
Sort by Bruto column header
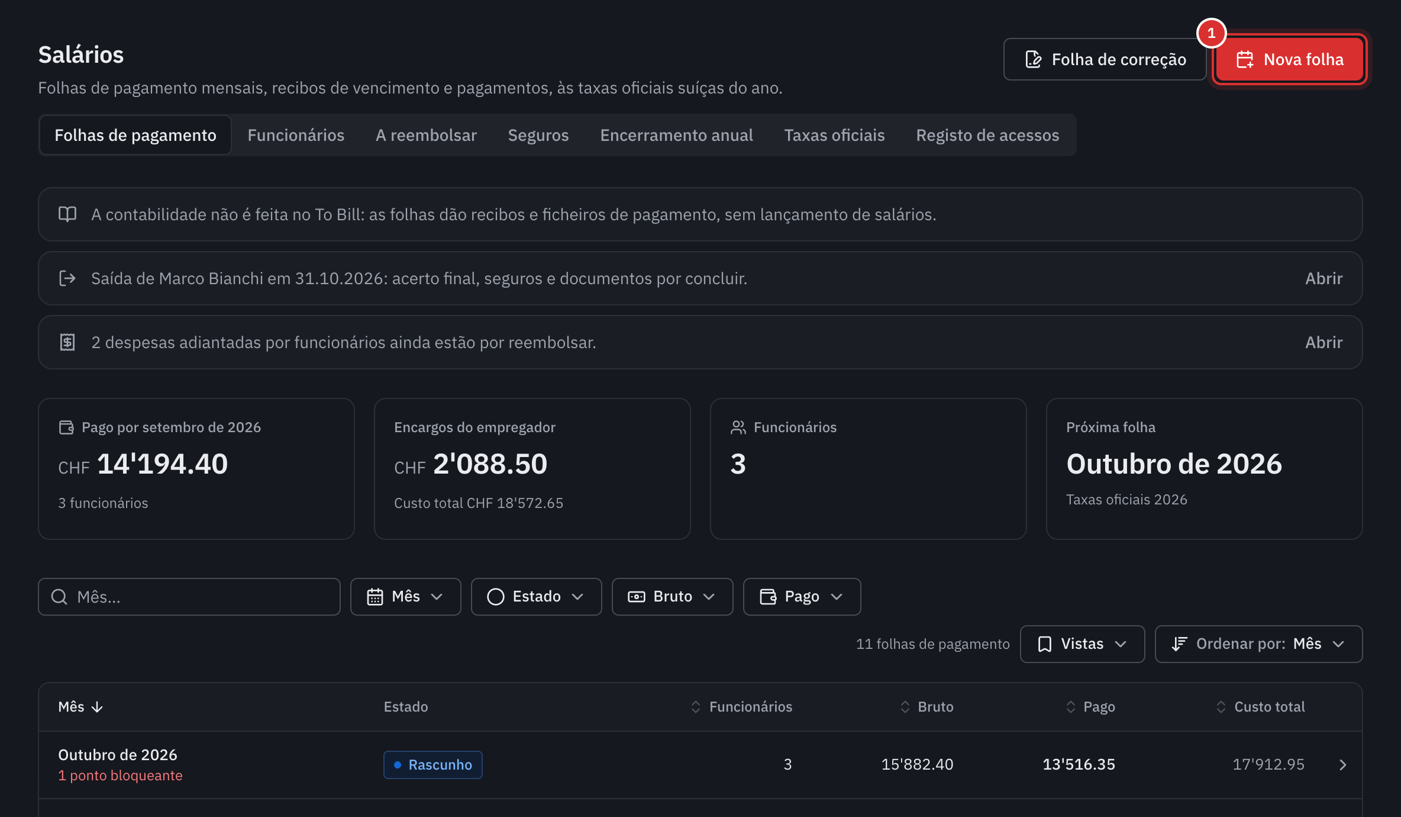pos(927,707)
